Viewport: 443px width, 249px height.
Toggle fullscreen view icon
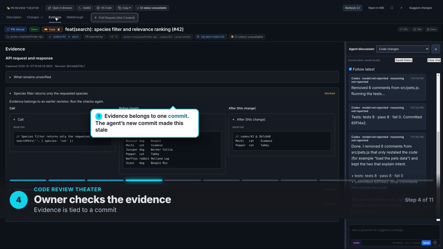pyautogui.click(x=392, y=8)
